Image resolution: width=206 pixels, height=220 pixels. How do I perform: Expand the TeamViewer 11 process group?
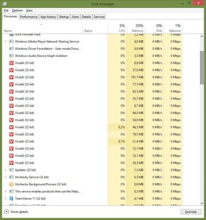(x=6, y=198)
